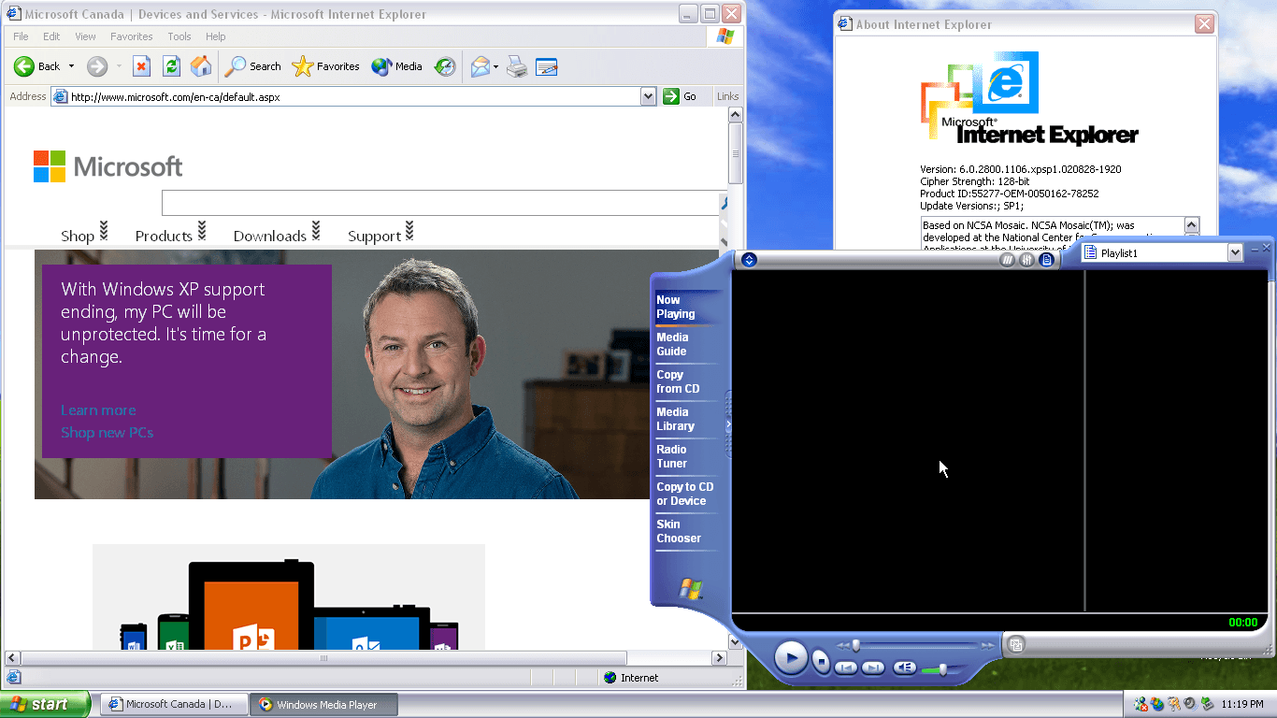Toggle the show playlist button
The width and height of the screenshot is (1277, 718).
click(x=1047, y=260)
